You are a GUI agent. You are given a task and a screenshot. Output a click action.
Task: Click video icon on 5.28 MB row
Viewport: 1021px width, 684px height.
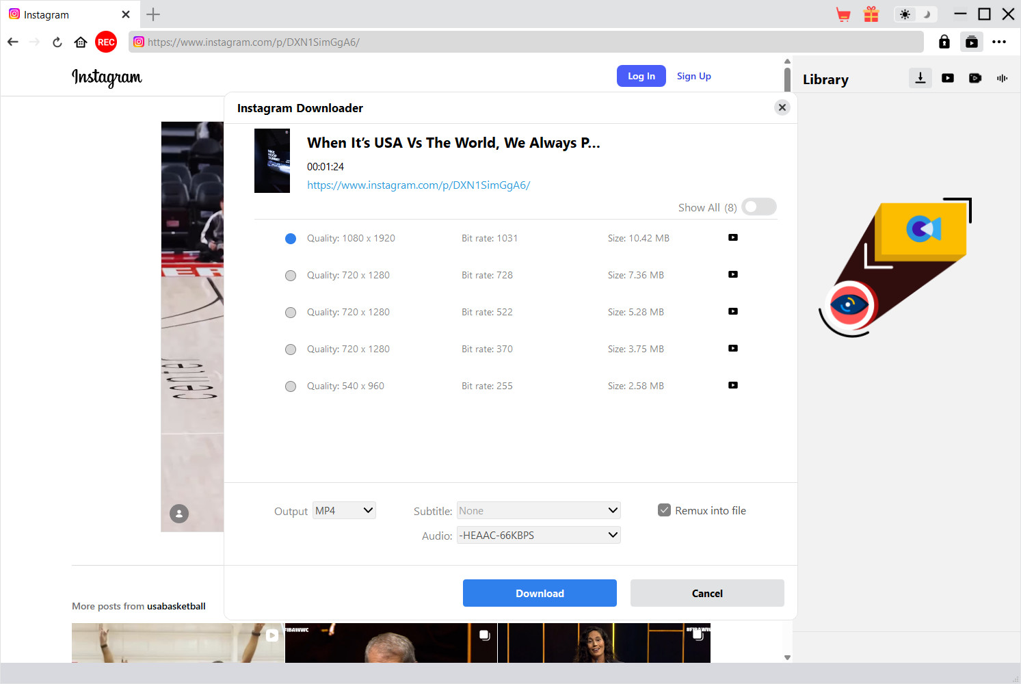click(733, 311)
